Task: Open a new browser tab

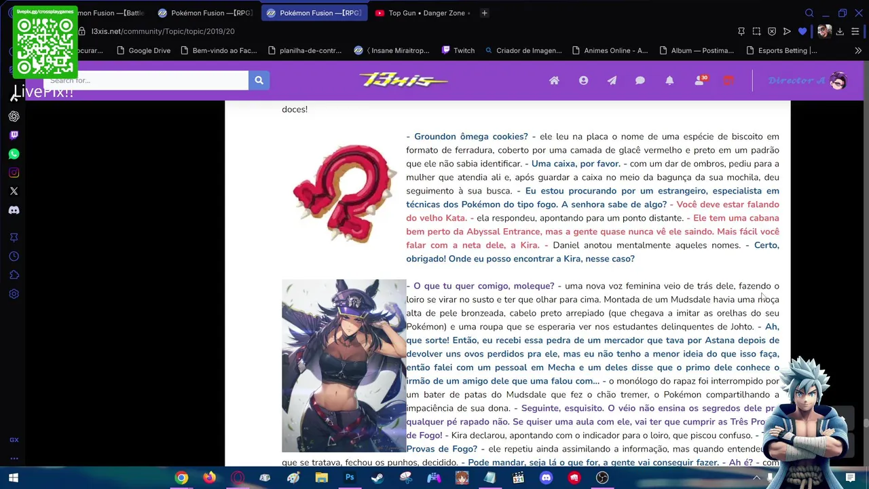Action: tap(484, 13)
